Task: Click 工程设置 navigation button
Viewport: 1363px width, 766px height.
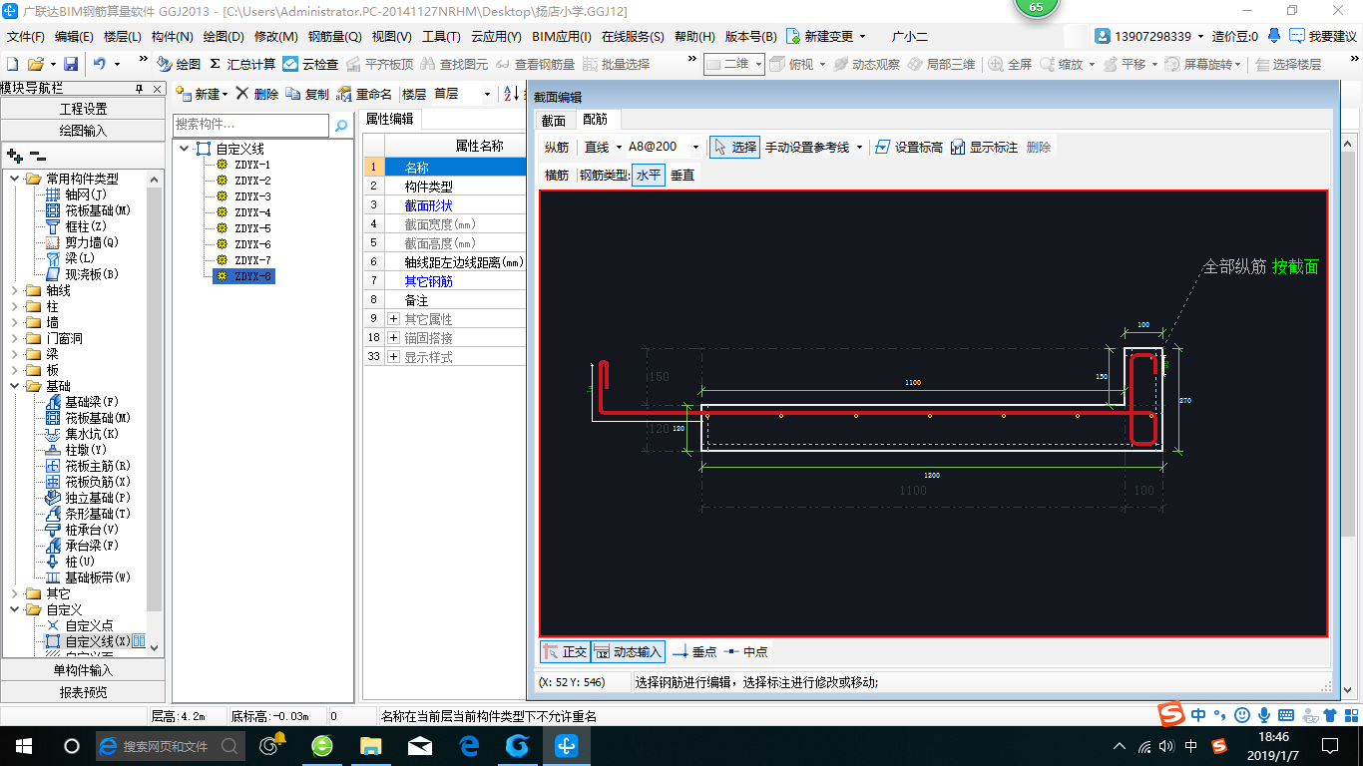Action: [84, 109]
